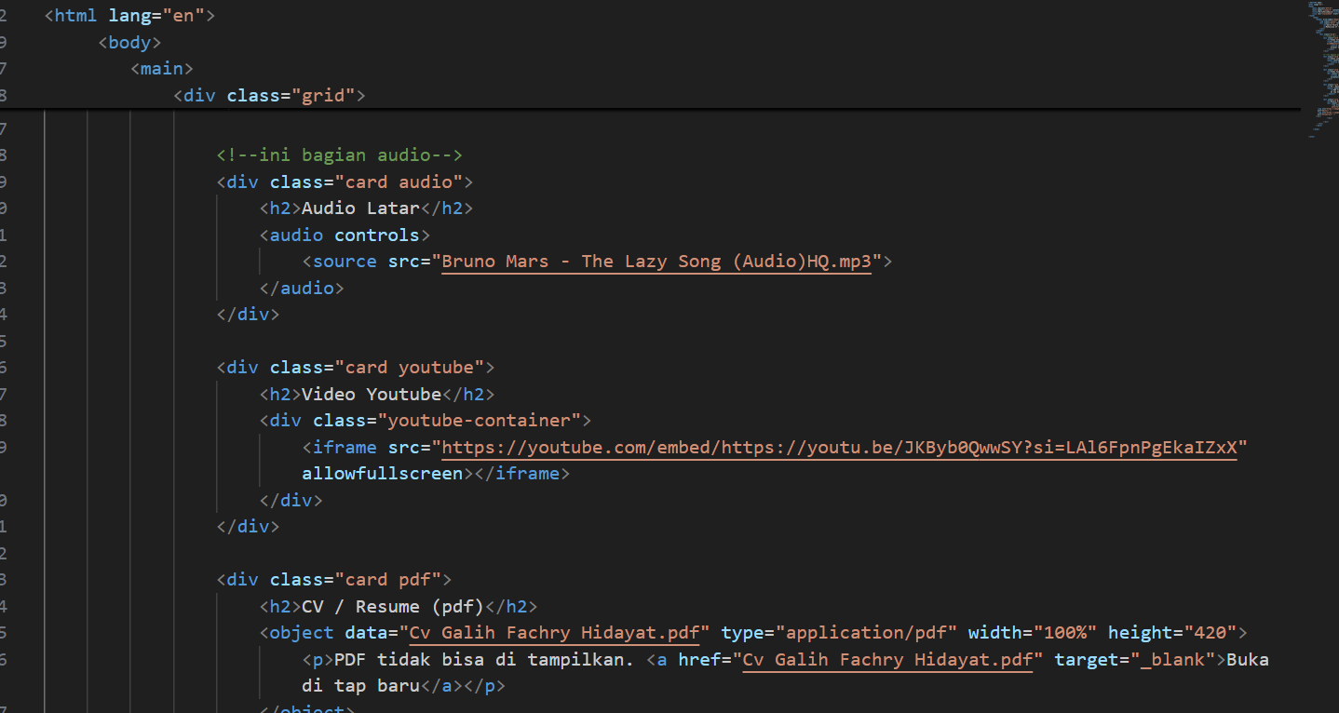
Task: Click the "Video Youtube" heading text
Action: coord(371,395)
